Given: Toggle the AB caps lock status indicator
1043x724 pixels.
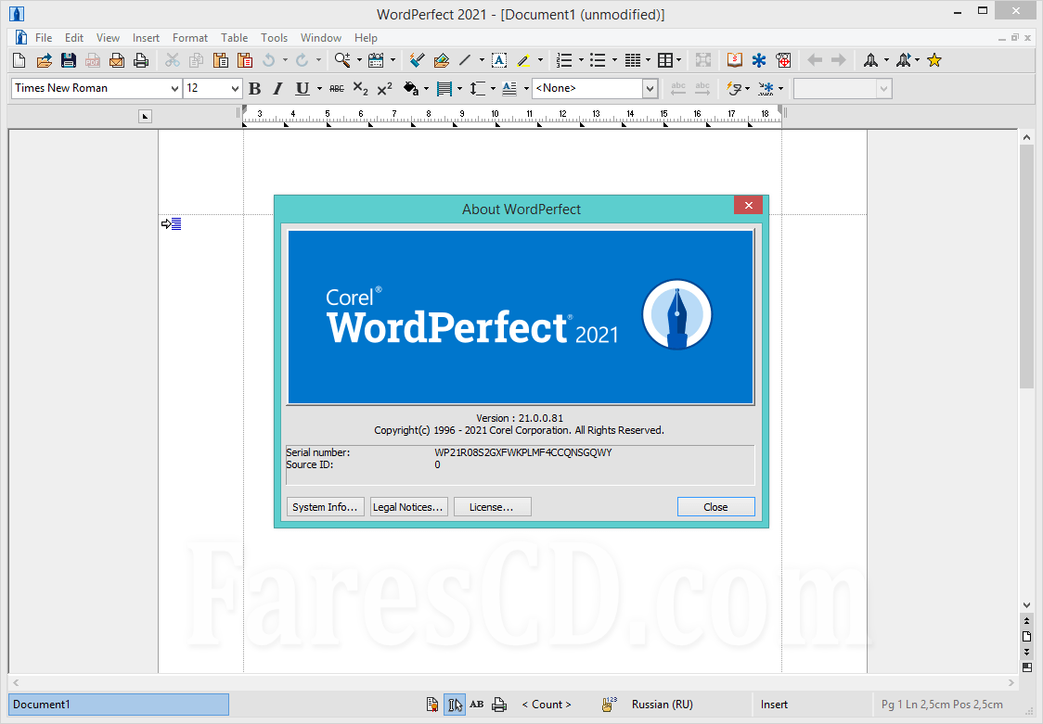Looking at the screenshot, I should [477, 705].
